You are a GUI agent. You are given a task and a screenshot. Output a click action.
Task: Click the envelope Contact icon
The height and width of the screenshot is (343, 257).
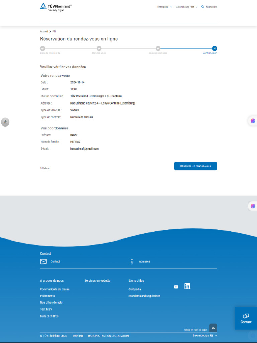click(44, 261)
